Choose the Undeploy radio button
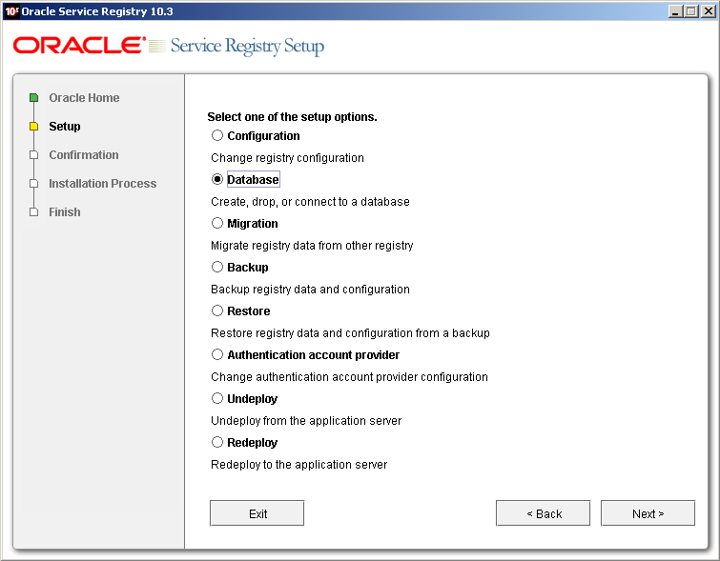The width and height of the screenshot is (720, 561). click(217, 399)
